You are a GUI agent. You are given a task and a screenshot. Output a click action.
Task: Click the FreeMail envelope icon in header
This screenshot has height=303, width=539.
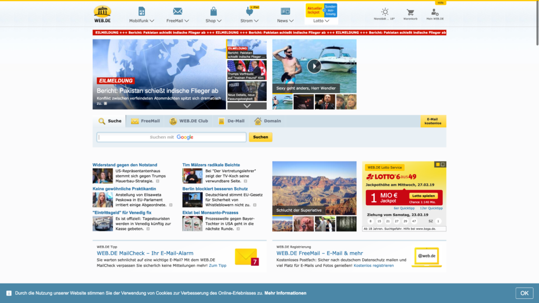177,11
